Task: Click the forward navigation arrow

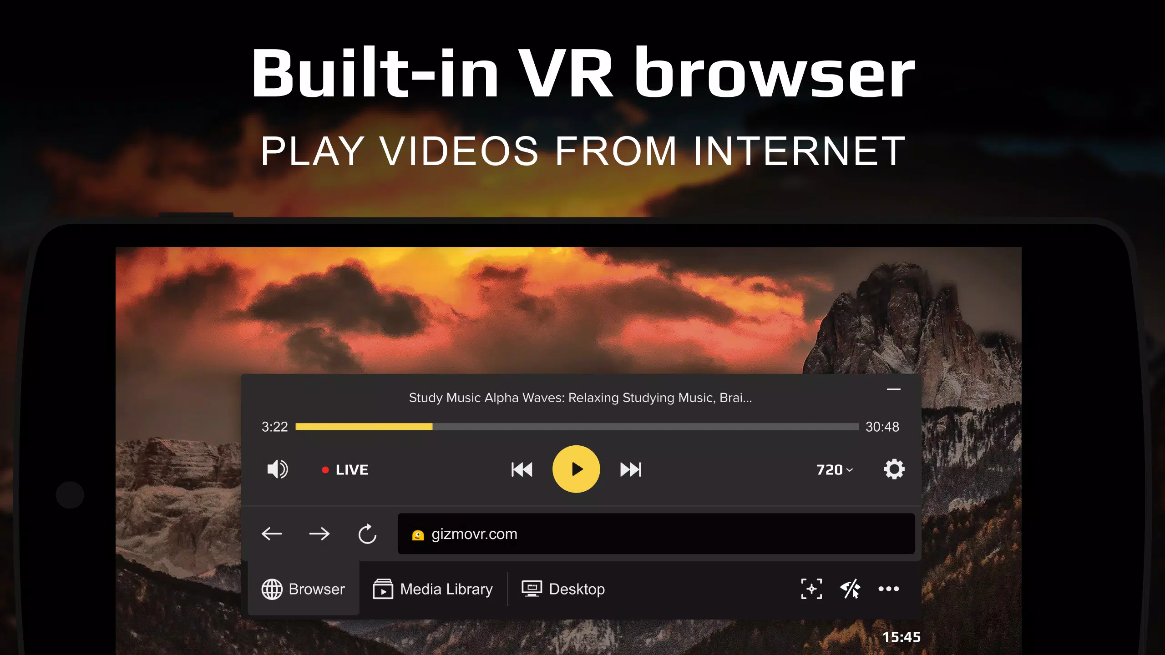Action: pos(319,534)
